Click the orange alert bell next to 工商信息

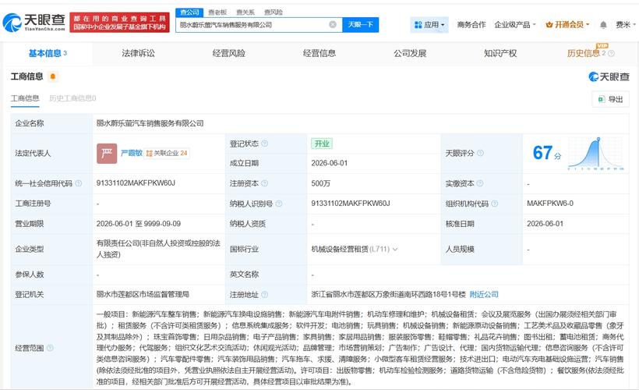(x=52, y=76)
